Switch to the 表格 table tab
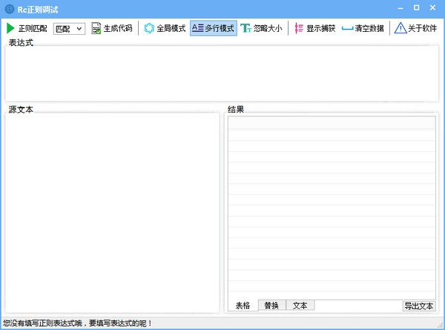 click(x=243, y=306)
